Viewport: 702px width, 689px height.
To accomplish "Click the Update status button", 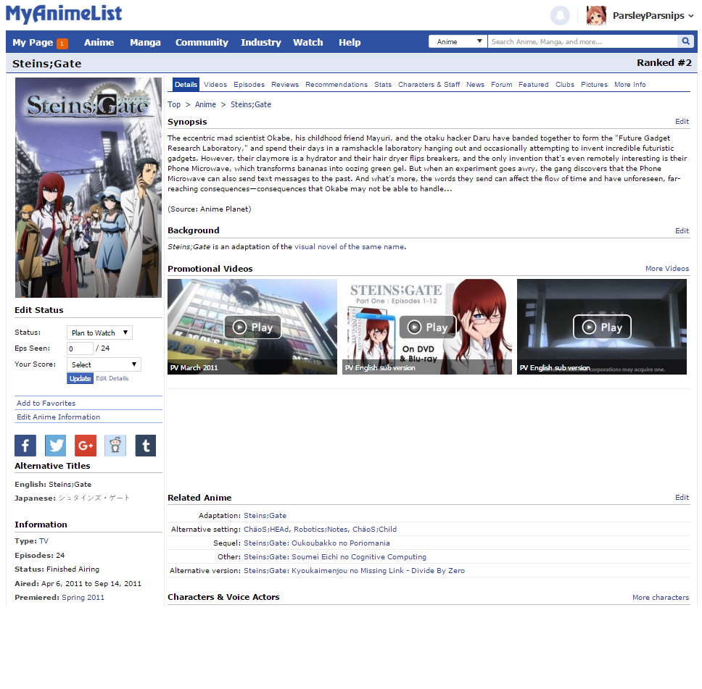I will click(x=80, y=378).
